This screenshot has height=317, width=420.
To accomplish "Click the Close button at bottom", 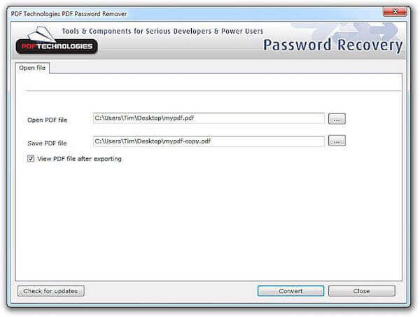I will (x=362, y=291).
